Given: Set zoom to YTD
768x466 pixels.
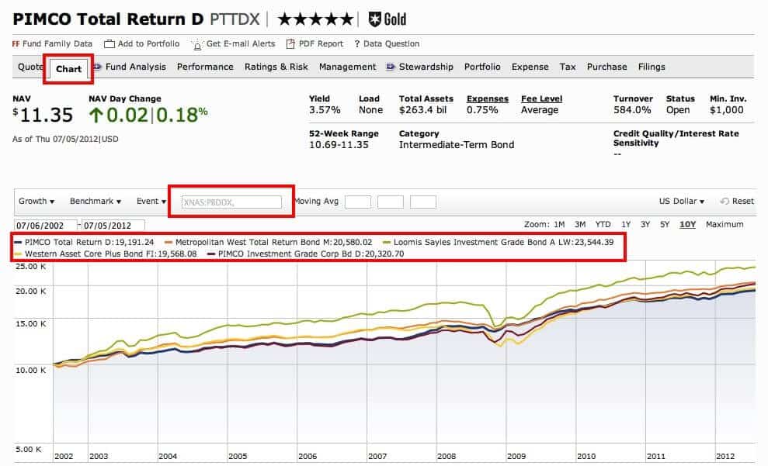Looking at the screenshot, I should (x=603, y=224).
